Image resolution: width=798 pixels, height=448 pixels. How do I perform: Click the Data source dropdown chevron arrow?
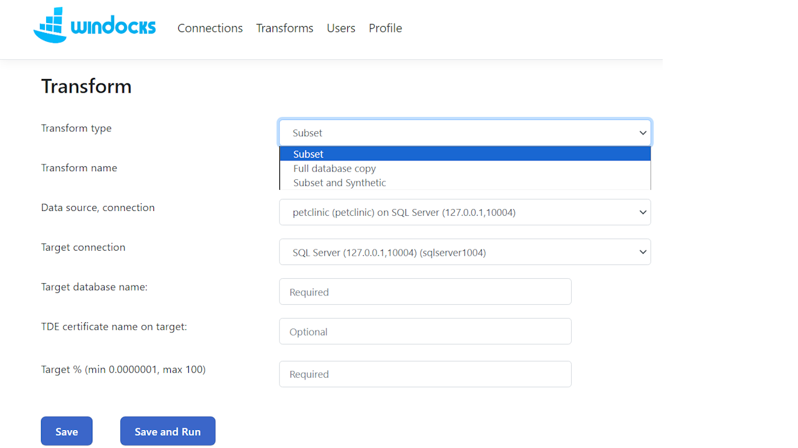(x=643, y=213)
